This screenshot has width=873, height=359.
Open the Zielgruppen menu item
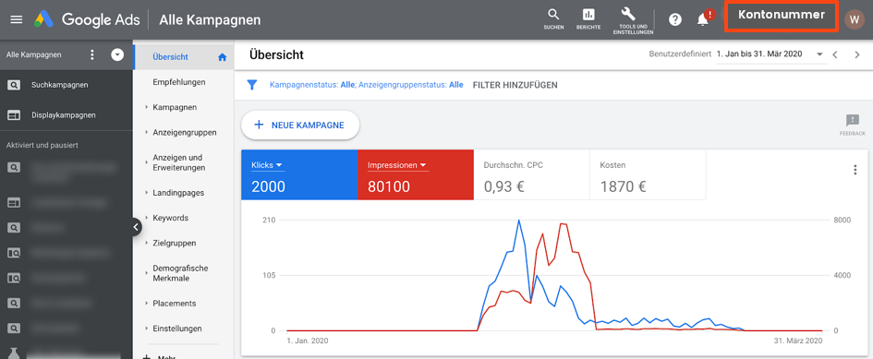tap(175, 244)
